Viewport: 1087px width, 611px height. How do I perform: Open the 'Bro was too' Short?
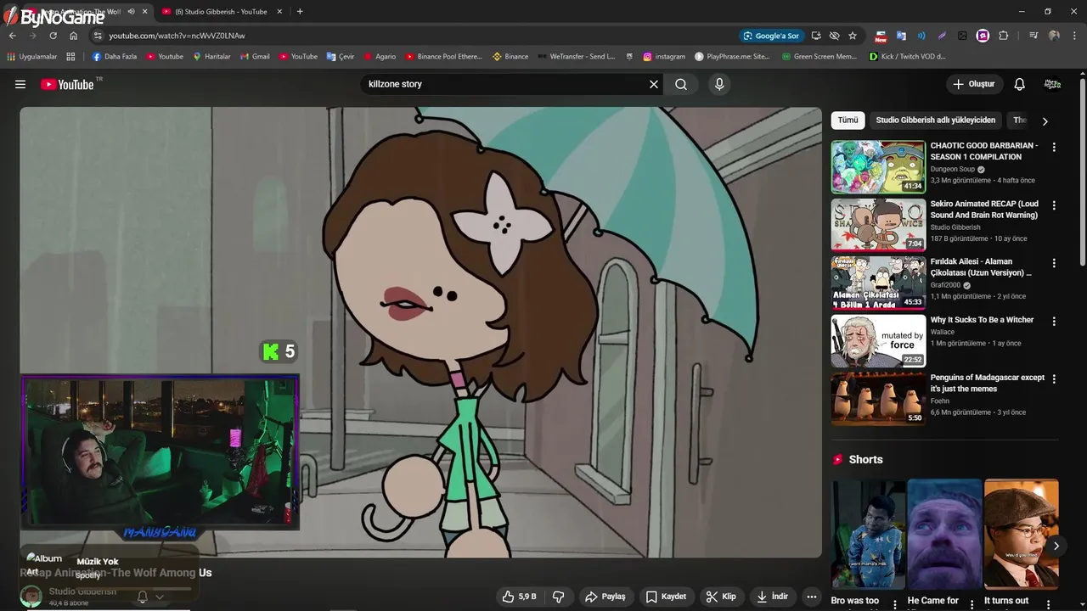(868, 535)
